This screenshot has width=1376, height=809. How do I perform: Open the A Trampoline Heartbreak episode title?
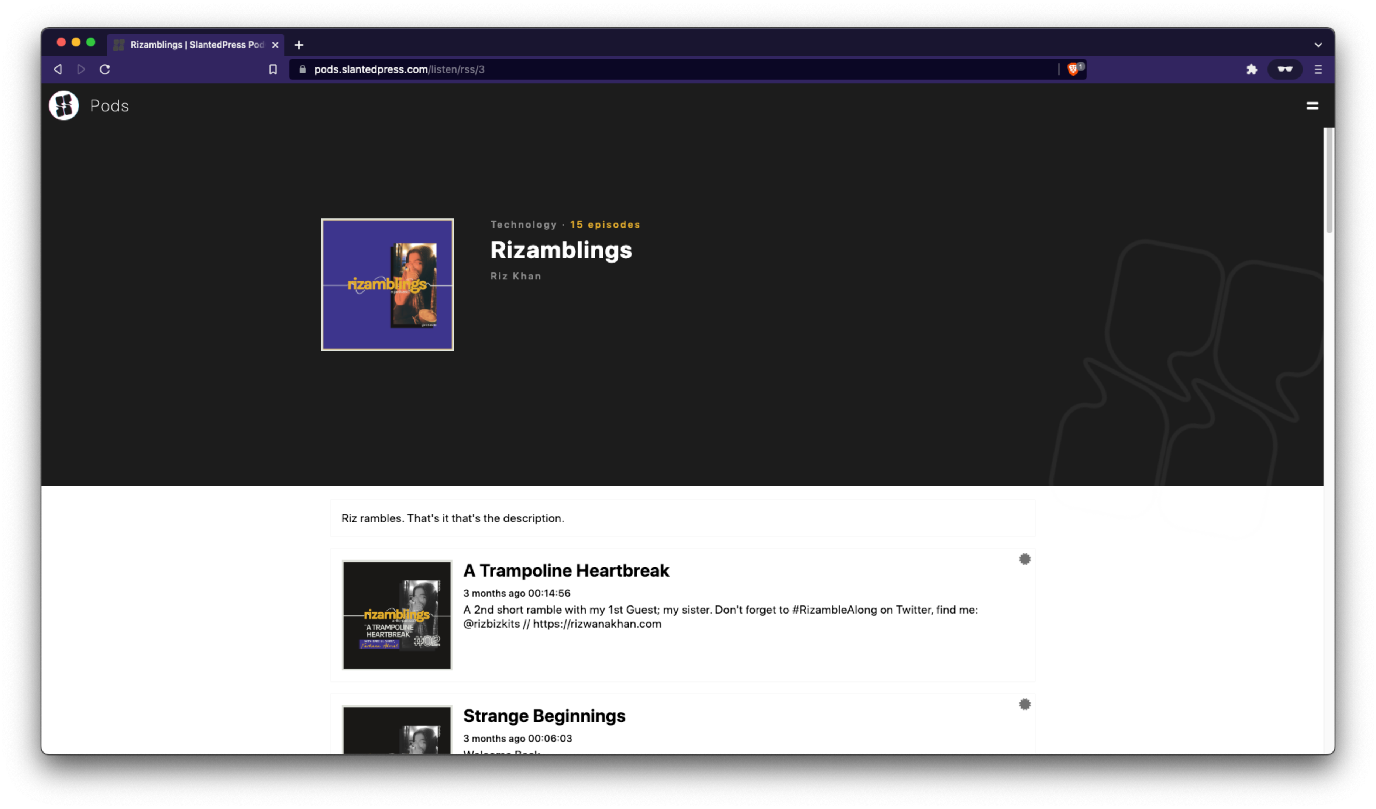tap(566, 570)
